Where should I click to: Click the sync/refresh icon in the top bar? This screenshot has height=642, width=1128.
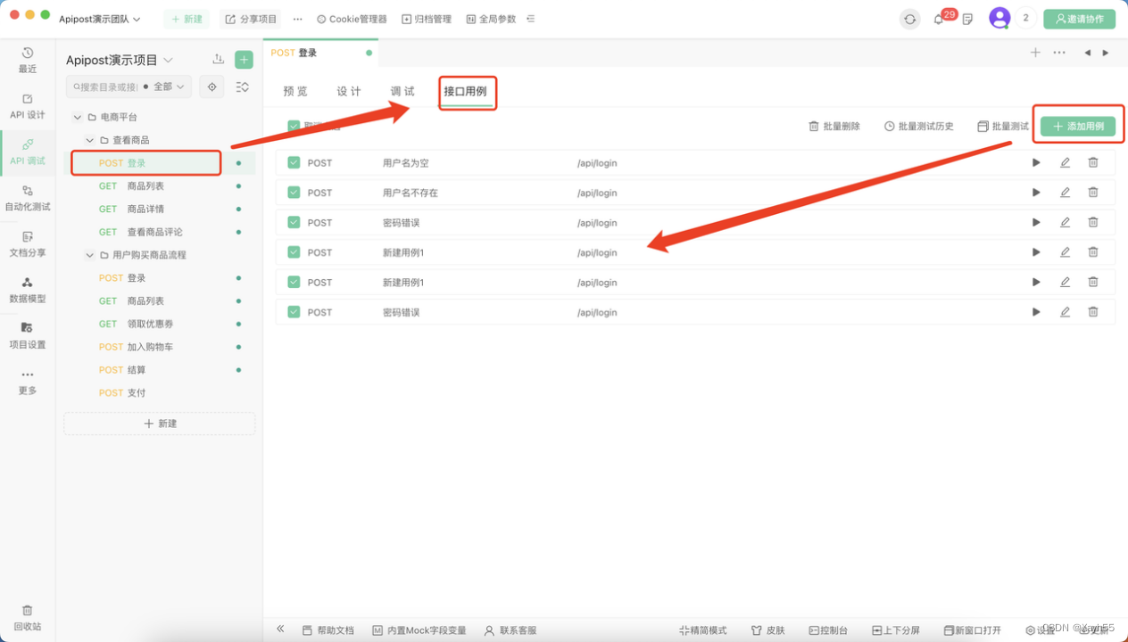click(x=909, y=18)
